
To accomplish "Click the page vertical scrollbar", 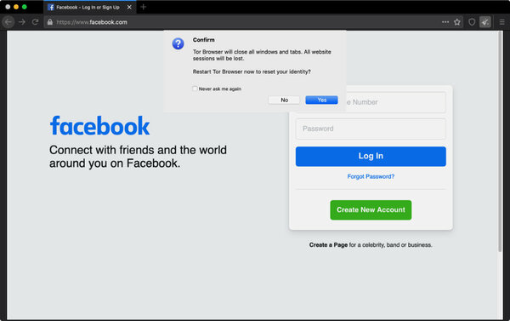I will coord(500,141).
